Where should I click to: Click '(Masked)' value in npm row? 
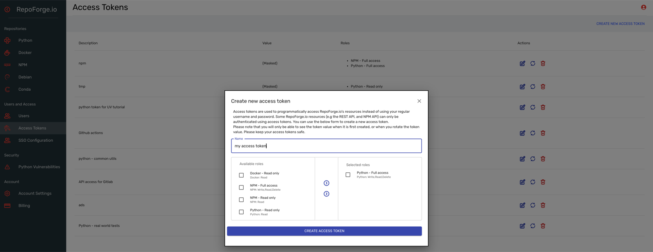click(270, 63)
